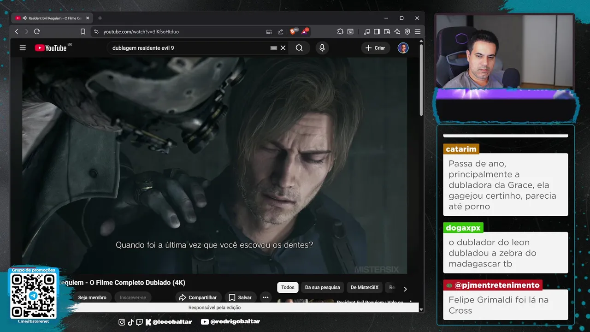The height and width of the screenshot is (332, 590).
Task: Close the Resident Evil Requiem tab
Action: coord(88,18)
